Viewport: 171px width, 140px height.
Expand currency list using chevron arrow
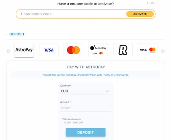(107, 91)
